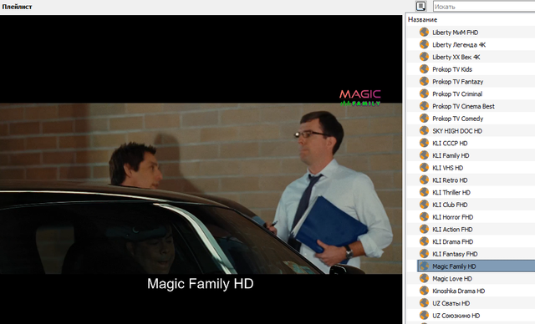
Task: Click the globe icon next to KLI VHS HD
Action: [x=424, y=167]
